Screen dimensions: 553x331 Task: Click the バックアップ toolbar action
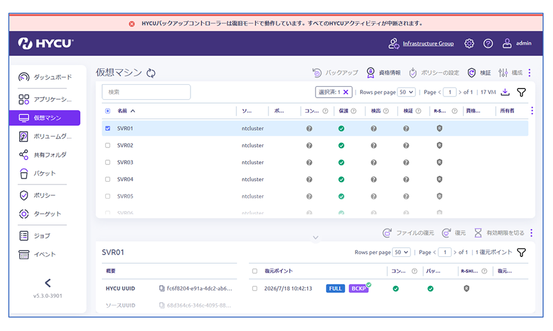[335, 73]
